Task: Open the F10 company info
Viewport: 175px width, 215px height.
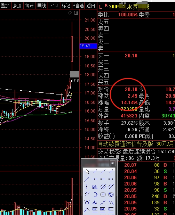Action: [x=54, y=6]
